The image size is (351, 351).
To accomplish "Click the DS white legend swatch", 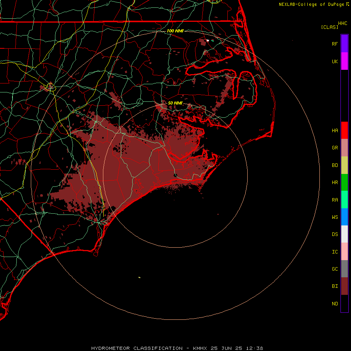I will click(344, 234).
